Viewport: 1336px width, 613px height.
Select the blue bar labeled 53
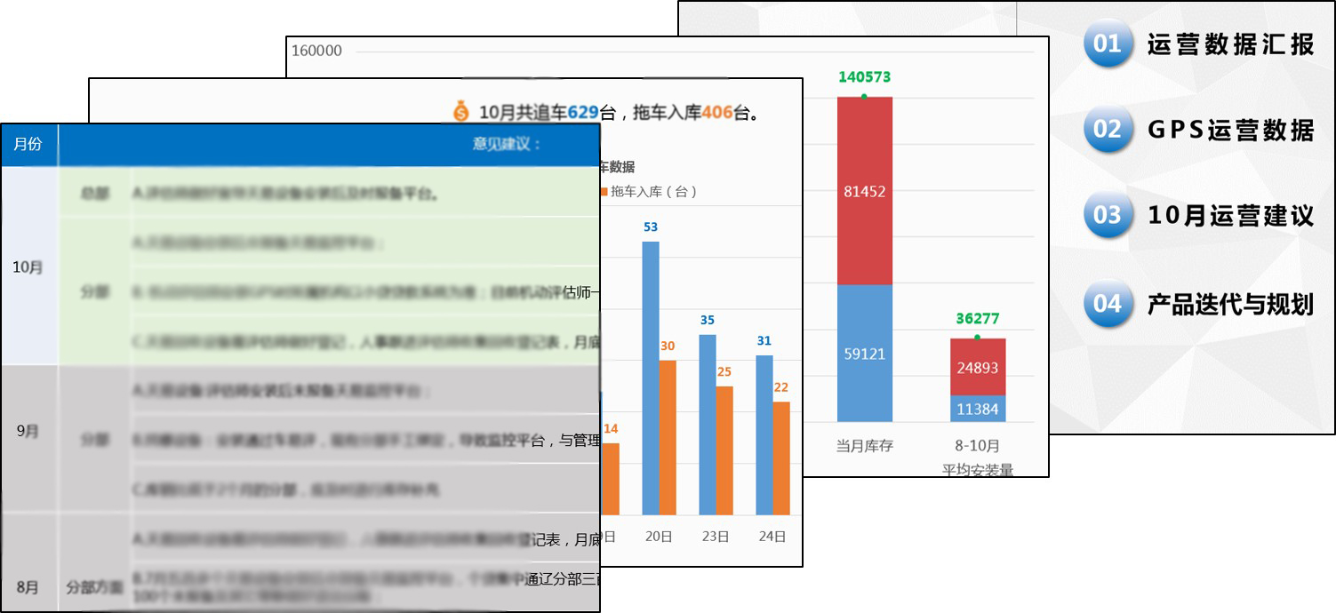point(651,378)
